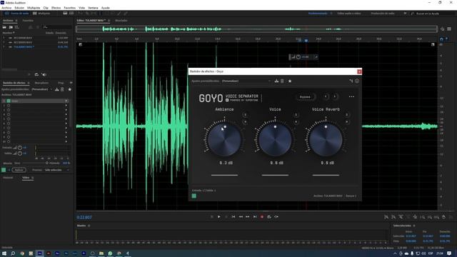Click the Ambience knob in Goyo
This screenshot has width=457, height=257.
pyautogui.click(x=224, y=140)
